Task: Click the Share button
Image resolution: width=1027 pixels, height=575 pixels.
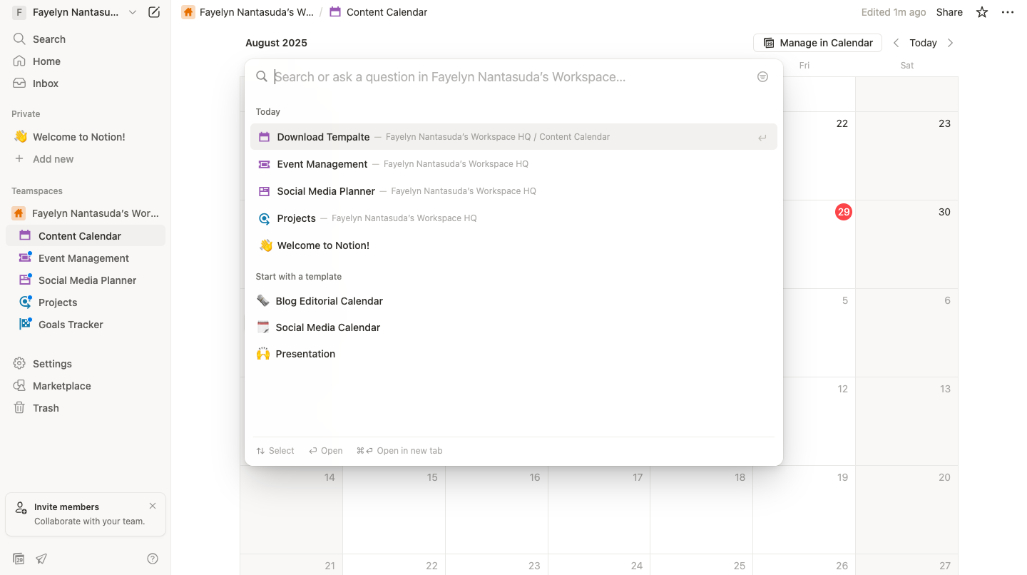Action: tap(949, 12)
